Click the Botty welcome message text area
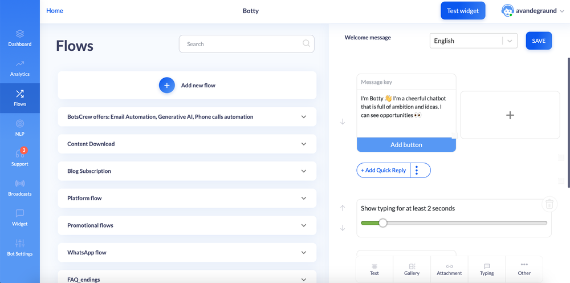Screen dimensions: 570x283 coord(406,114)
